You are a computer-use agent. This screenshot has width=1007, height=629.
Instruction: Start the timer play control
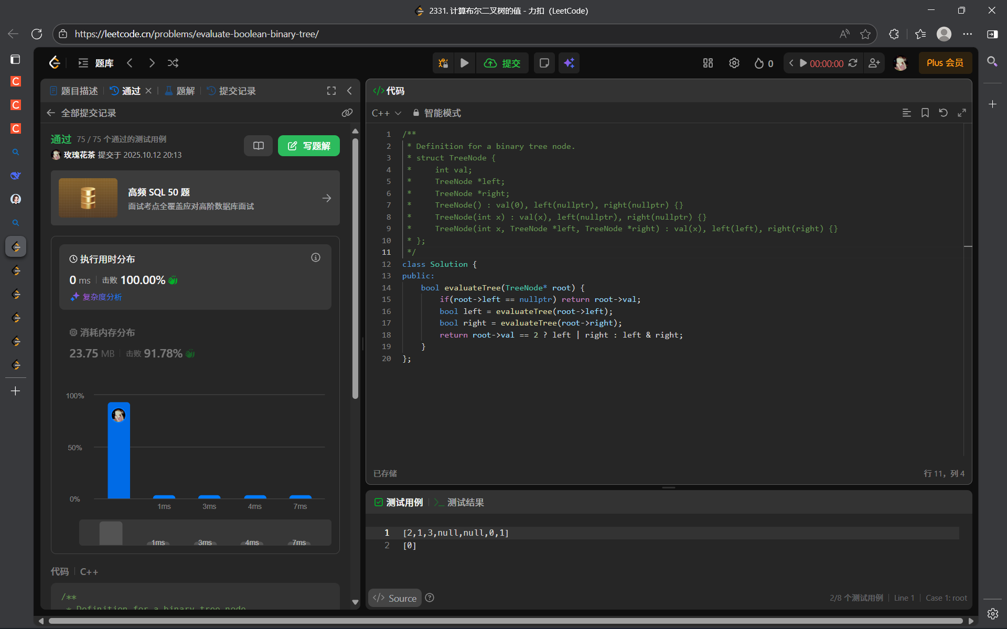tap(803, 63)
